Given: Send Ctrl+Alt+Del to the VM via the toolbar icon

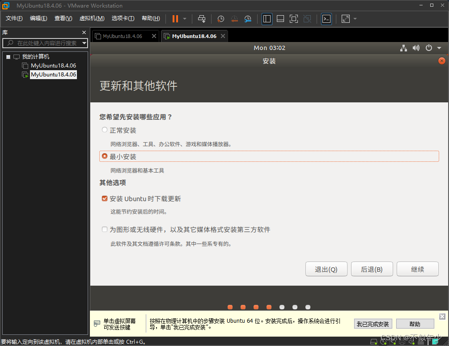Looking at the screenshot, I should (x=202, y=19).
